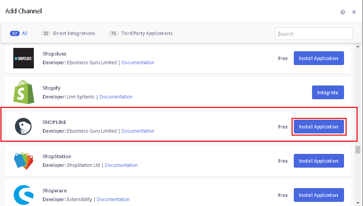Click the scrollbar down arrow
The image size is (363, 206).
click(358, 203)
